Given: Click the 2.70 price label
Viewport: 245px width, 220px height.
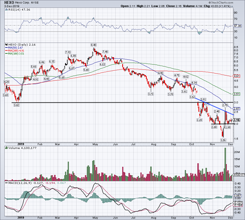Looking at the screenshot, I should (x=225, y=105).
